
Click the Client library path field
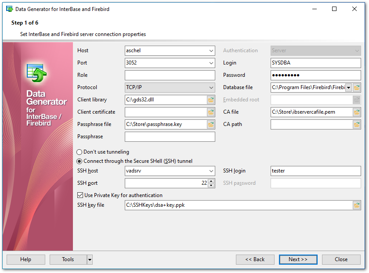pyautogui.click(x=166, y=100)
